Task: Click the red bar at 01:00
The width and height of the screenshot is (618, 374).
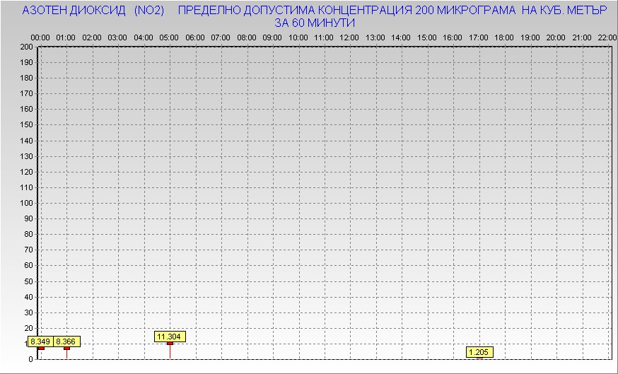Action: click(67, 353)
